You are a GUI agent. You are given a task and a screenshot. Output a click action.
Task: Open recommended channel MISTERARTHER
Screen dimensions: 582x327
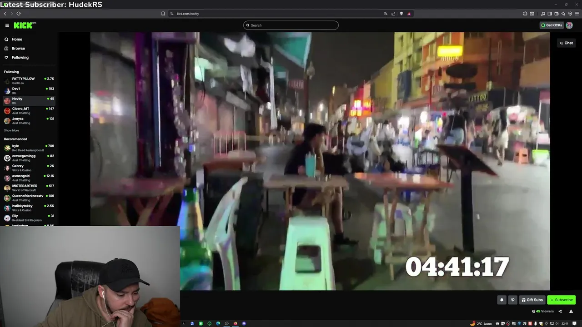tap(29, 188)
